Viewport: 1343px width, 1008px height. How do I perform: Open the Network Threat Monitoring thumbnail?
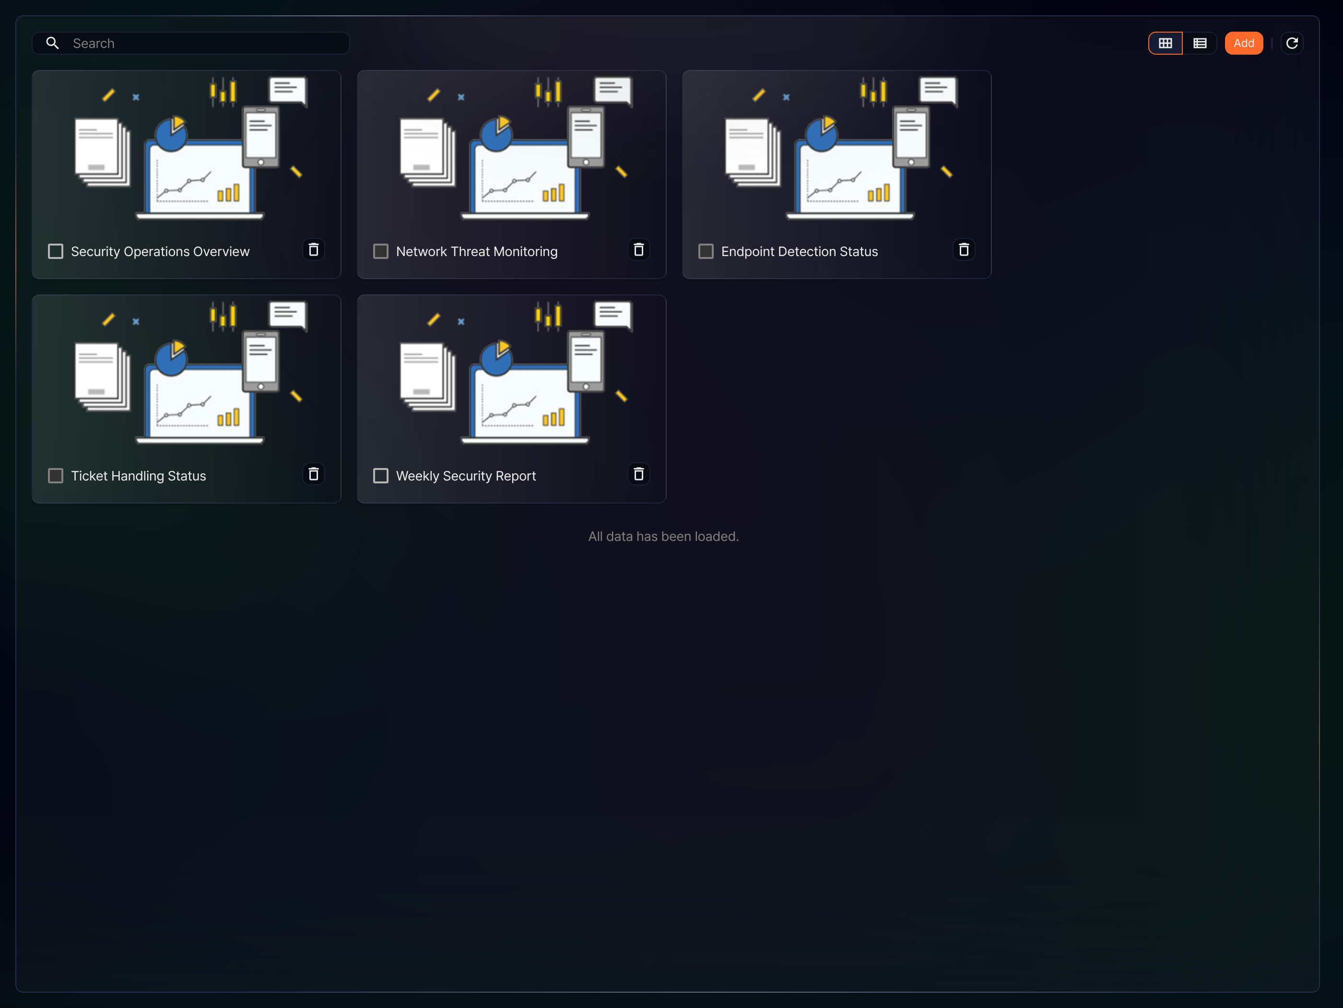[512, 148]
